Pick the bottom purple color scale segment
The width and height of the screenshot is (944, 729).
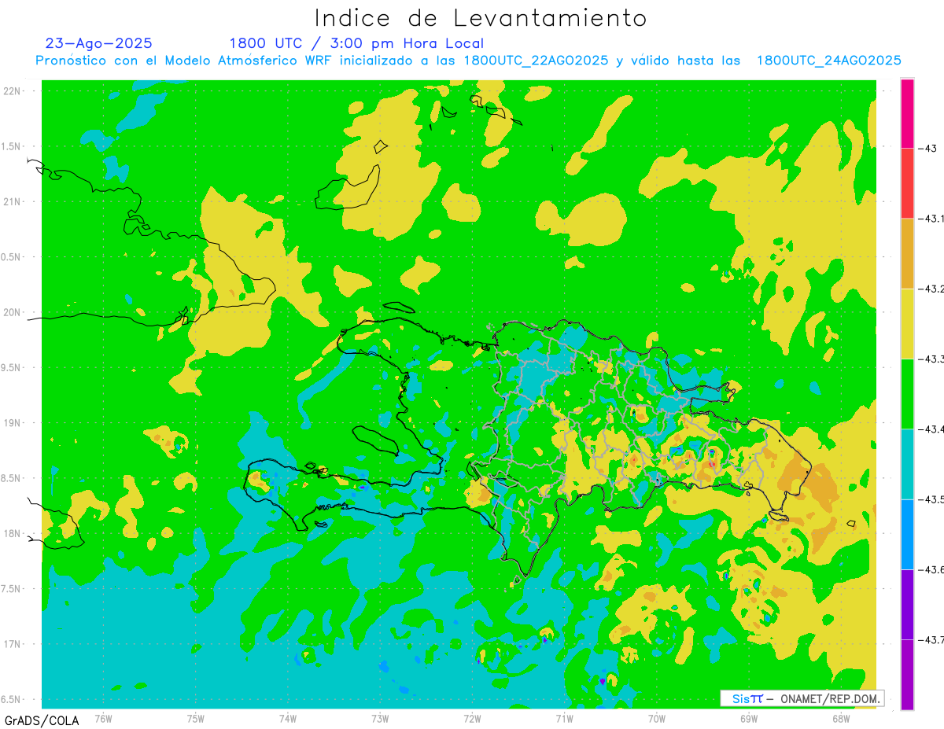pyautogui.click(x=907, y=674)
